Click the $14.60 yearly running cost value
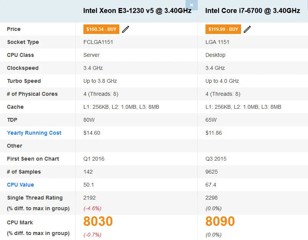 tap(92, 133)
